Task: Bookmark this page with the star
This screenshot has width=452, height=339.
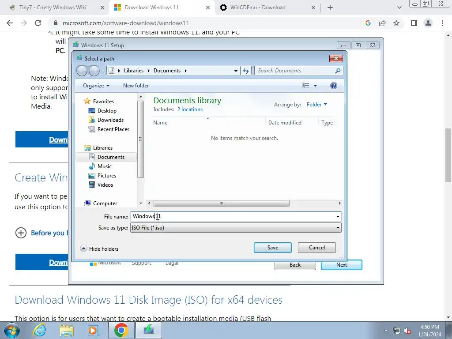Action: [396, 23]
